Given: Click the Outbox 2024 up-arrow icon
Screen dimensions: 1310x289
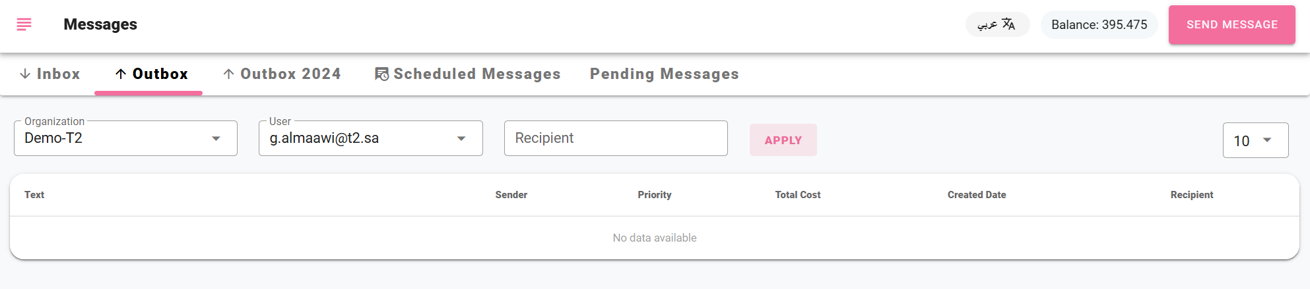Looking at the screenshot, I should (228, 74).
